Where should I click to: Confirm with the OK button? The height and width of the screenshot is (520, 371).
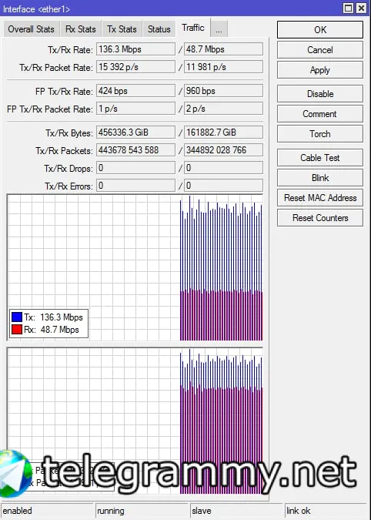(320, 30)
